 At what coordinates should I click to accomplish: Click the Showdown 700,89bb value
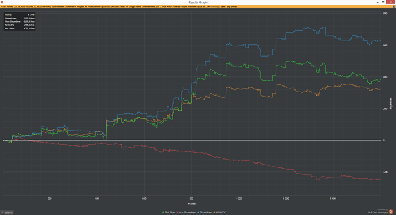coord(29,18)
